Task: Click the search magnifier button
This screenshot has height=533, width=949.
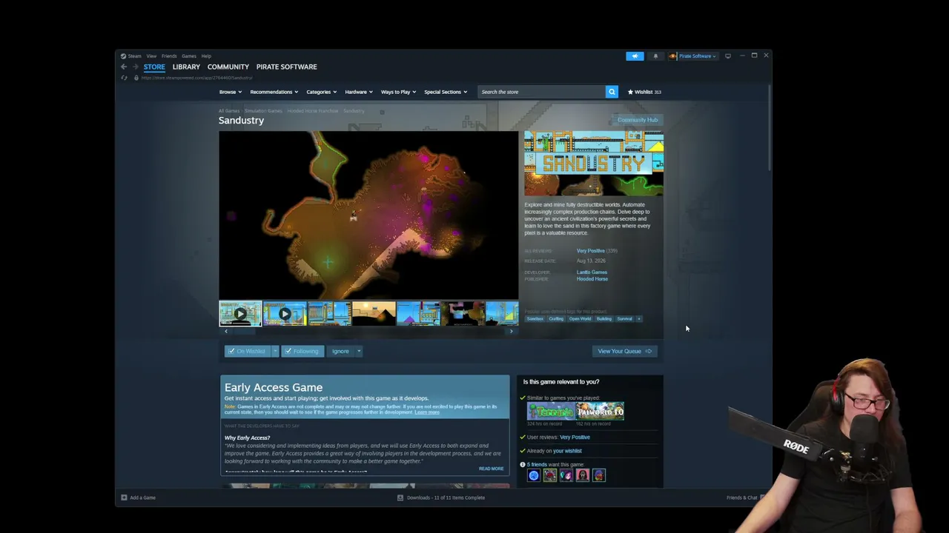Action: click(612, 92)
